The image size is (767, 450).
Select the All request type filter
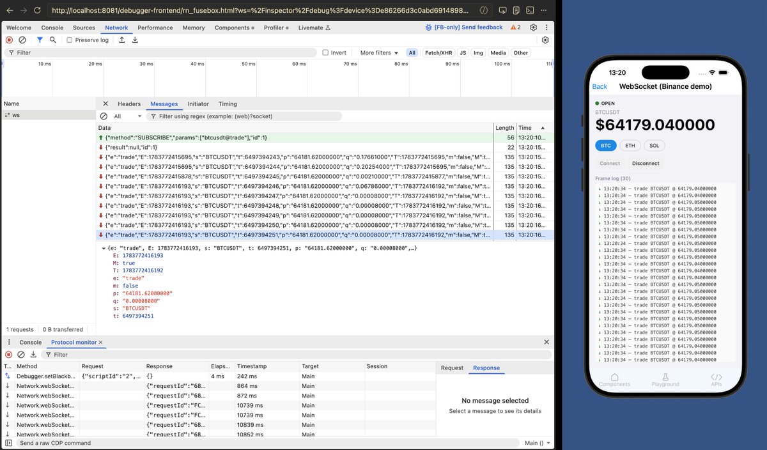412,52
